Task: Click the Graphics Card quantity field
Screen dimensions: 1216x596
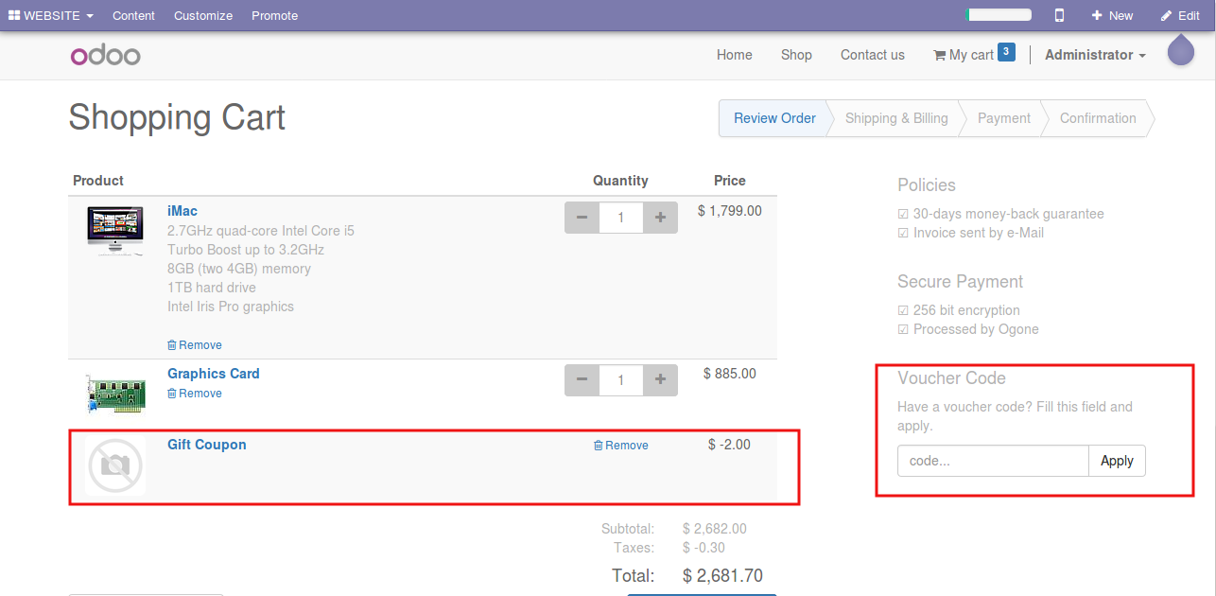Action: click(x=621, y=380)
